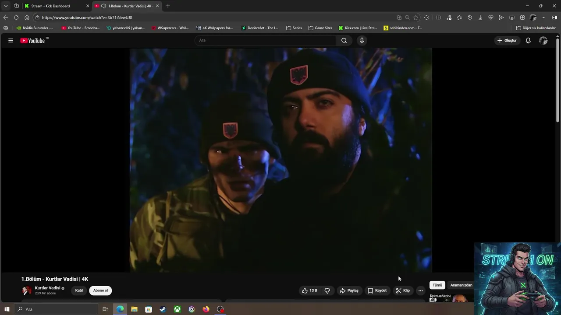Open Edge extensions puzzle icon
This screenshot has height=315, width=561.
[426, 17]
